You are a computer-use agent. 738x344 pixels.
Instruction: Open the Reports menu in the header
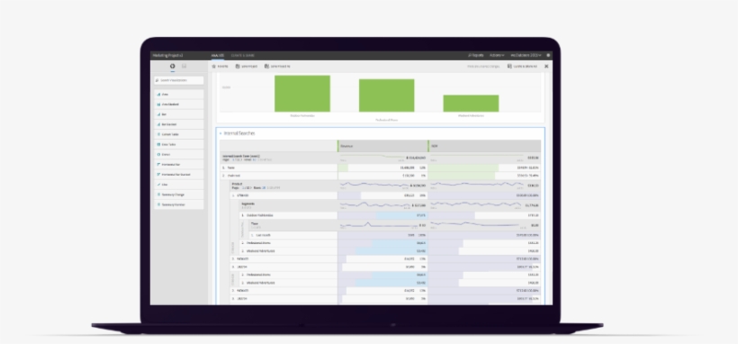(475, 55)
